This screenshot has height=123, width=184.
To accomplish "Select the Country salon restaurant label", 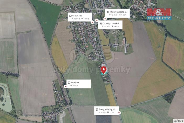I will (x=110, y=25).
